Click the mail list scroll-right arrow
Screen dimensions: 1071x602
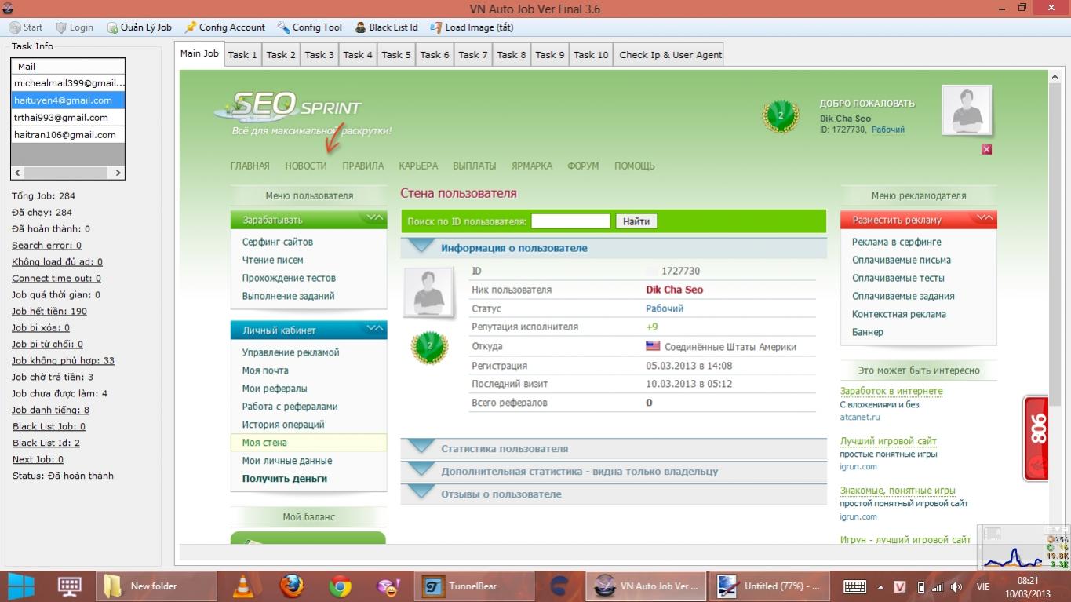118,173
